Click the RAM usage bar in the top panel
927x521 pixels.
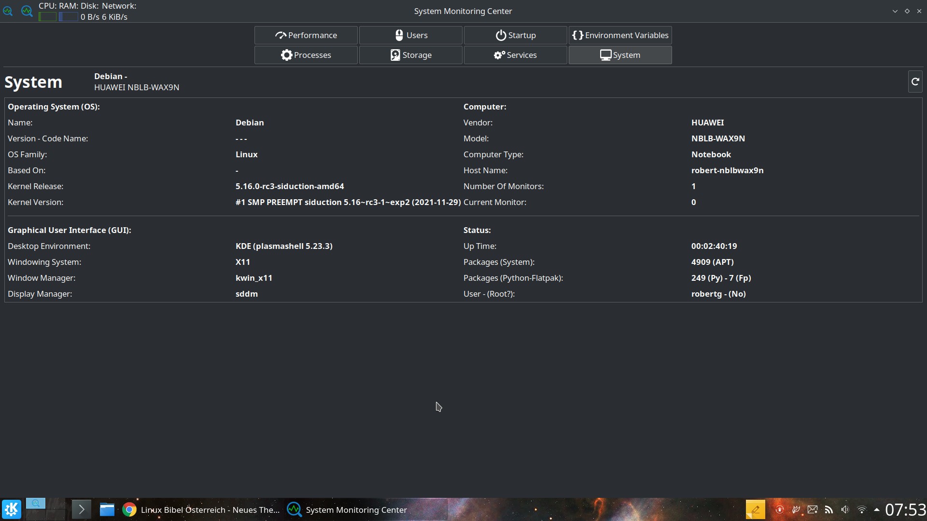point(68,17)
